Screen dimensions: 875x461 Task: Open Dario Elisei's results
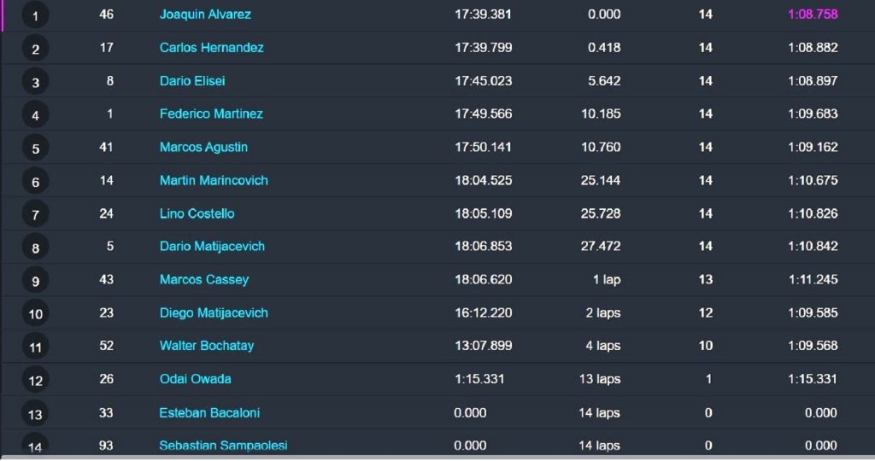point(192,81)
